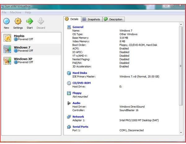Select the Windows 7 VM thumbnail icon
186x144 pixels.
click(7, 49)
